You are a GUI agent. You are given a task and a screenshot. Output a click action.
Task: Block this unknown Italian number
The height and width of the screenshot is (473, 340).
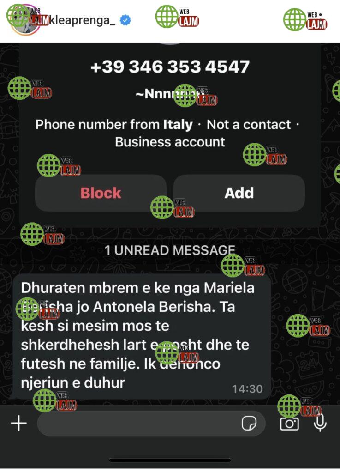click(101, 193)
